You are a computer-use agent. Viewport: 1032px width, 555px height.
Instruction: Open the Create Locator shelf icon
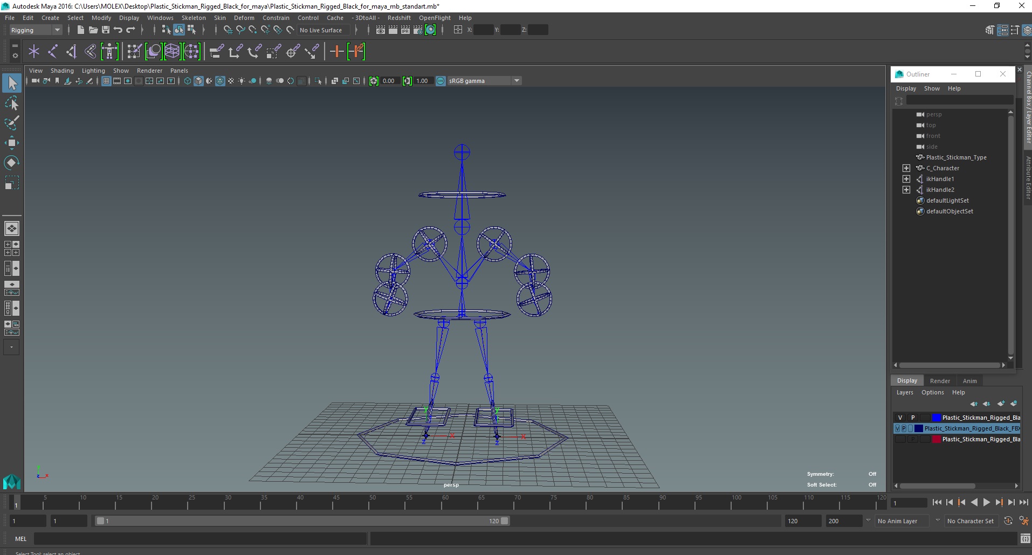pyautogui.click(x=34, y=52)
